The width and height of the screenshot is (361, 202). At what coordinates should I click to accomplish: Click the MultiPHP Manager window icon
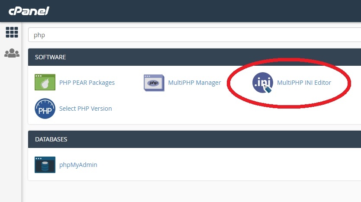click(154, 83)
